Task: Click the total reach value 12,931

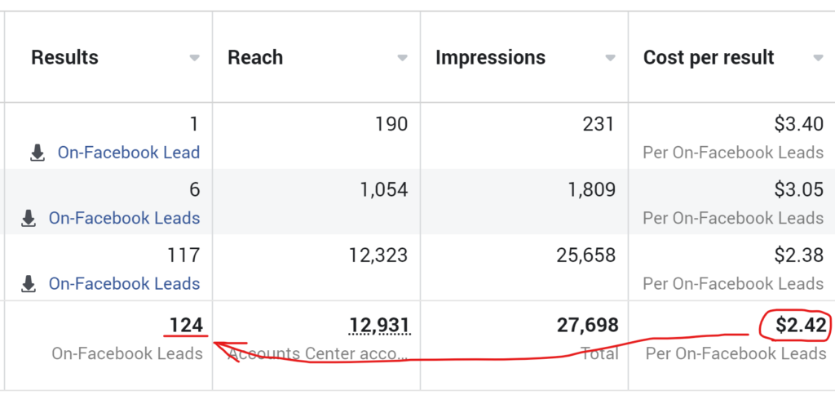Action: click(x=379, y=326)
